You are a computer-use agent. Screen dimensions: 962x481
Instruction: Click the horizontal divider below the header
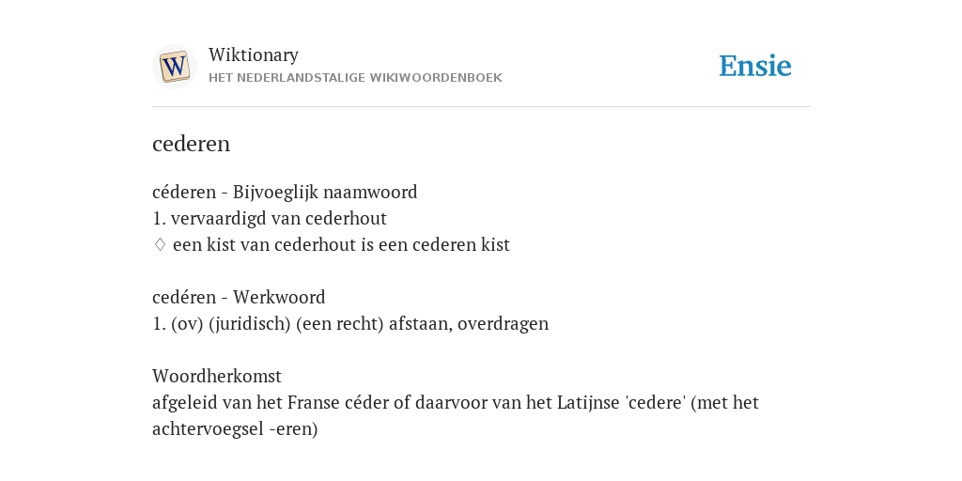pyautogui.click(x=481, y=107)
